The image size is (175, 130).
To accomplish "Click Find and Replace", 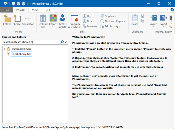I will pyautogui.click(x=113, y=21).
